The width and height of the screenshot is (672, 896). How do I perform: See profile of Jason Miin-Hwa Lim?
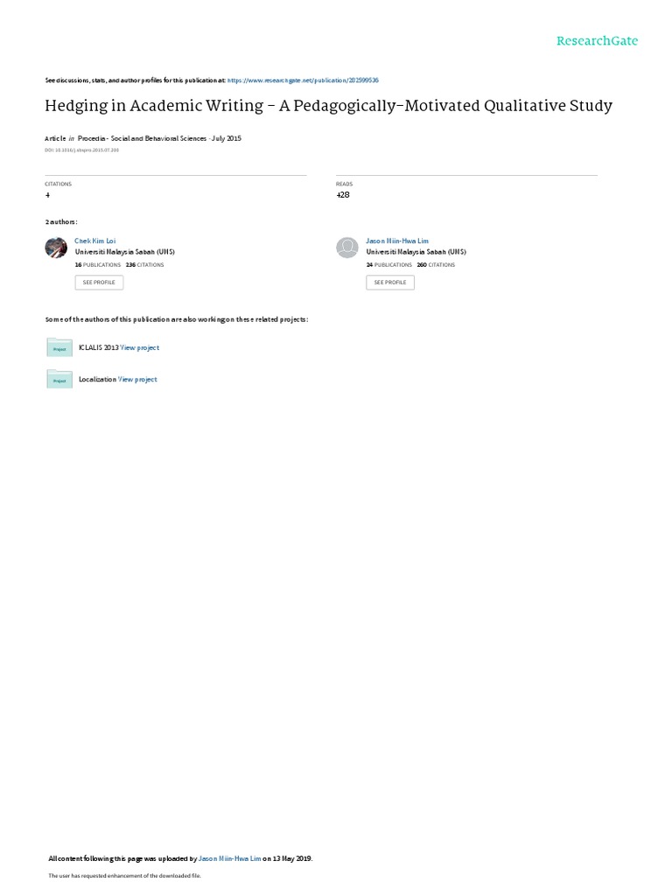pyautogui.click(x=390, y=283)
